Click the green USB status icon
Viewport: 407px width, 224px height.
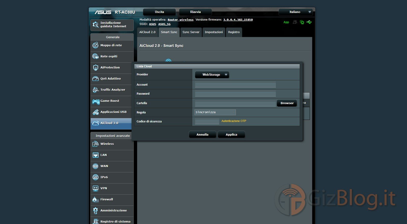point(309,22)
